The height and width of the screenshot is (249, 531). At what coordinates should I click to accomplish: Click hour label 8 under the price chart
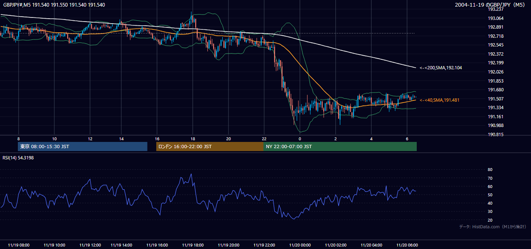[18, 139]
